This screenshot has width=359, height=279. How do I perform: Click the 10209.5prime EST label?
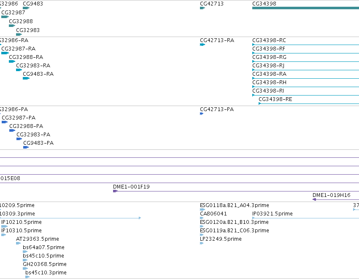(17, 205)
